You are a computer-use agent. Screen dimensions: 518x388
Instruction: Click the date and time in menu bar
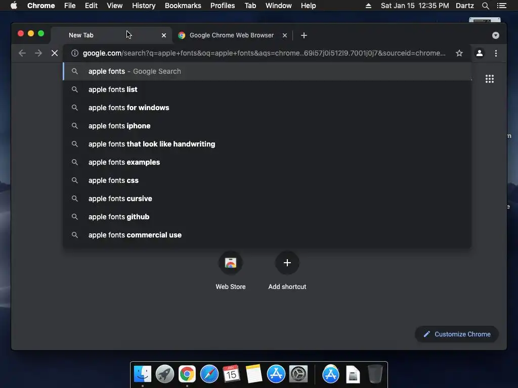tap(415, 6)
